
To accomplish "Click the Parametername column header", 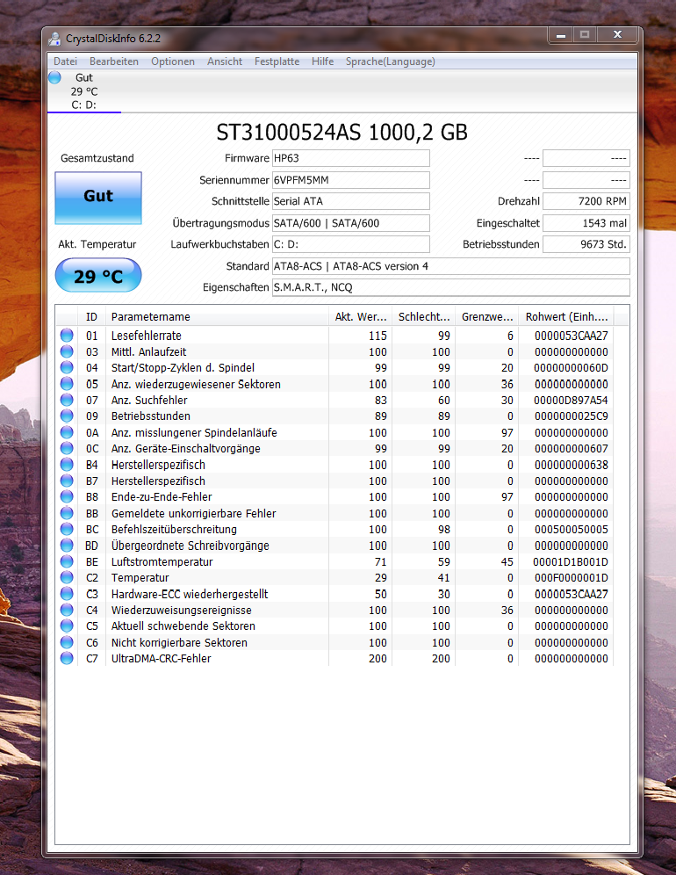I will 217,316.
